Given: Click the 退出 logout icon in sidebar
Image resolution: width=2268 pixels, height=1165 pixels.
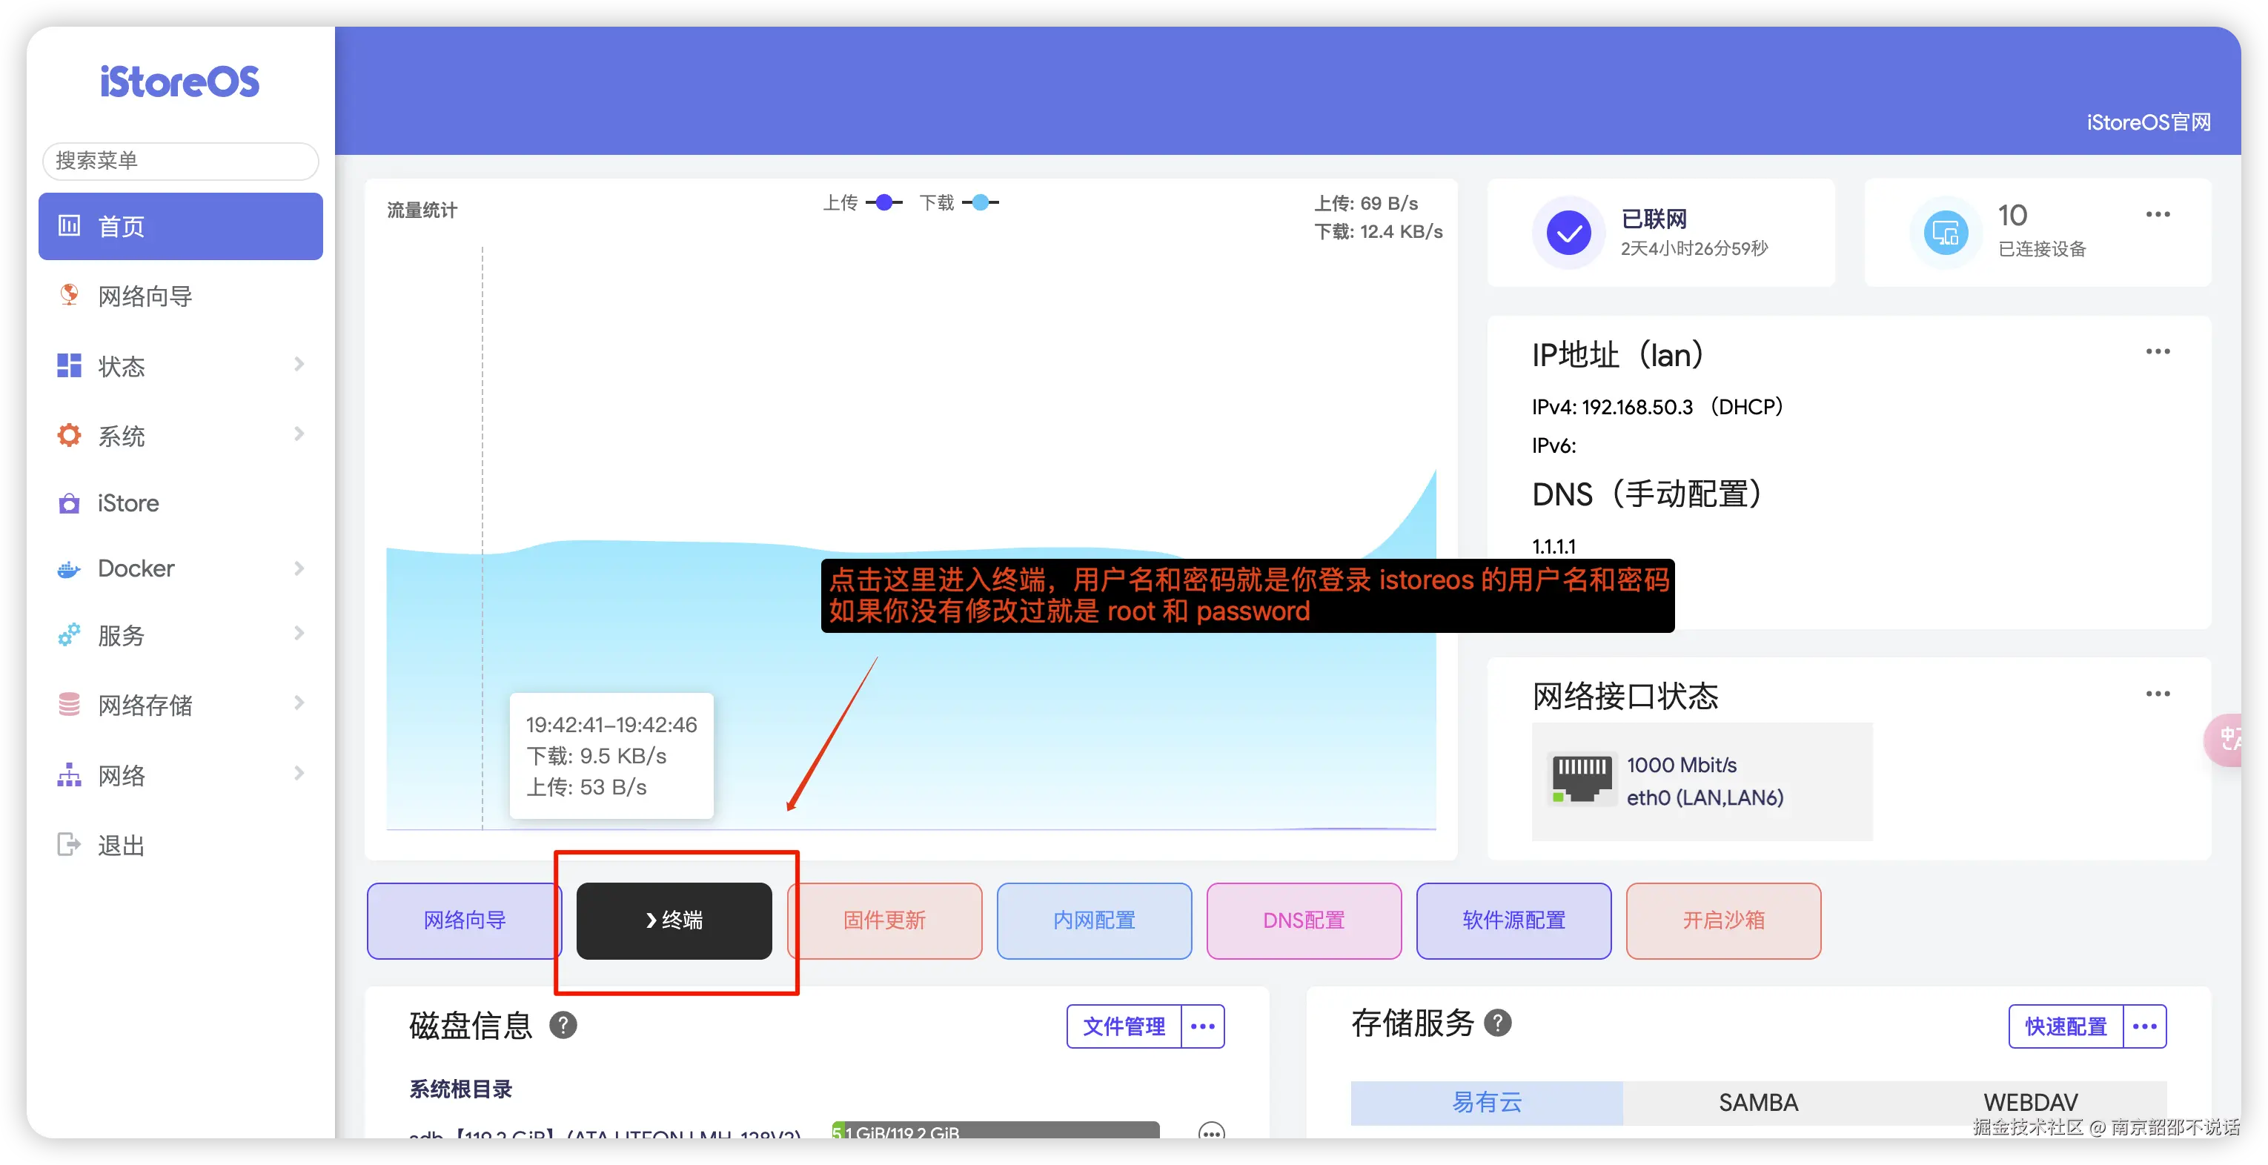Looking at the screenshot, I should (69, 844).
